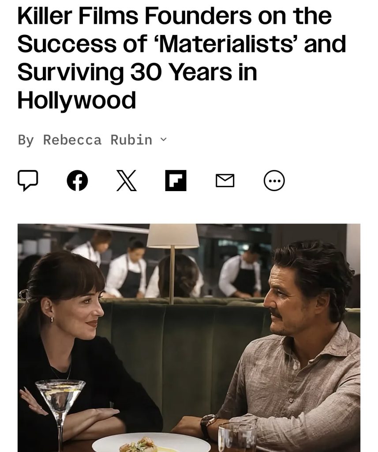Click the martini glass in the photo
This screenshot has height=452, width=378.
click(60, 397)
